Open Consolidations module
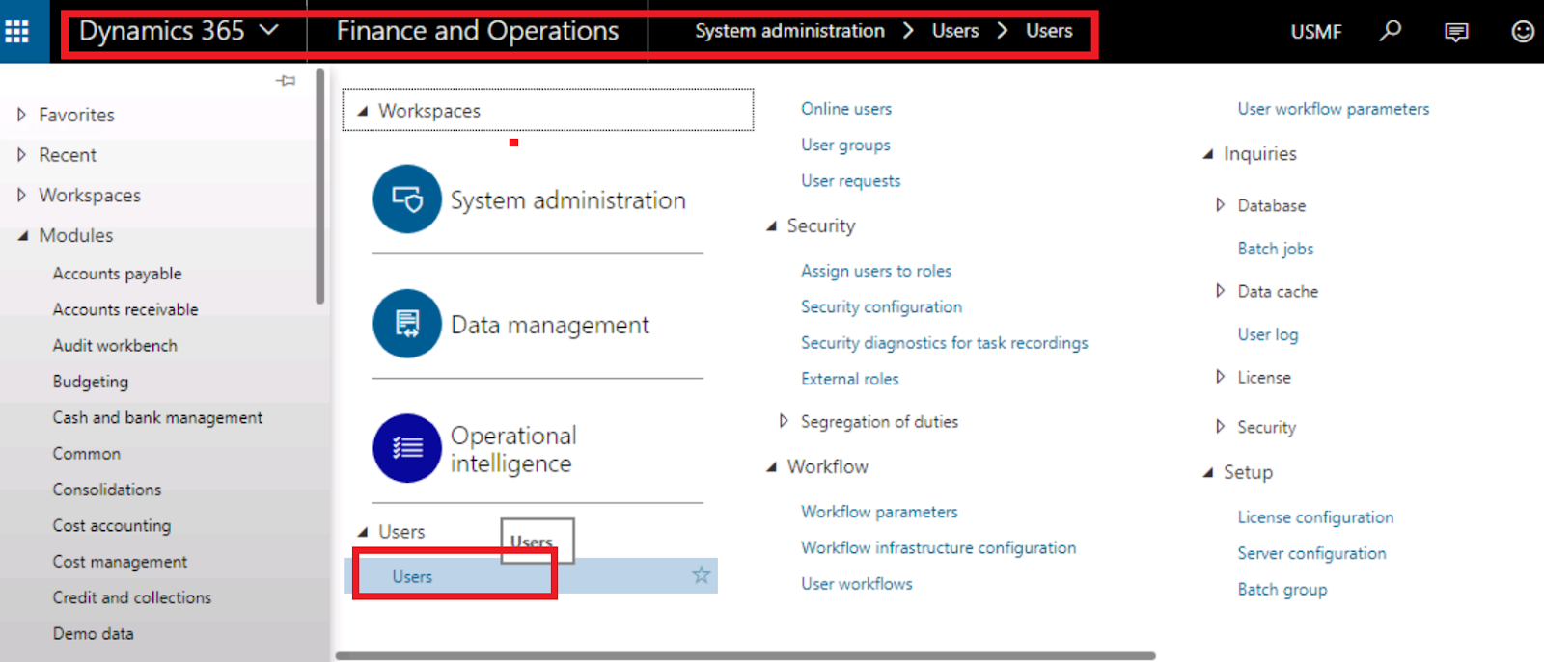 107,490
